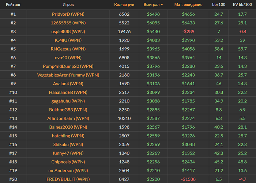This screenshot has width=256, height=183.
Task: Select FREDYBULLIT (WPN) player link
Action: tap(68, 179)
